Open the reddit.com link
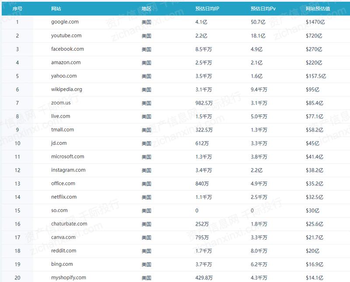 pos(63,251)
